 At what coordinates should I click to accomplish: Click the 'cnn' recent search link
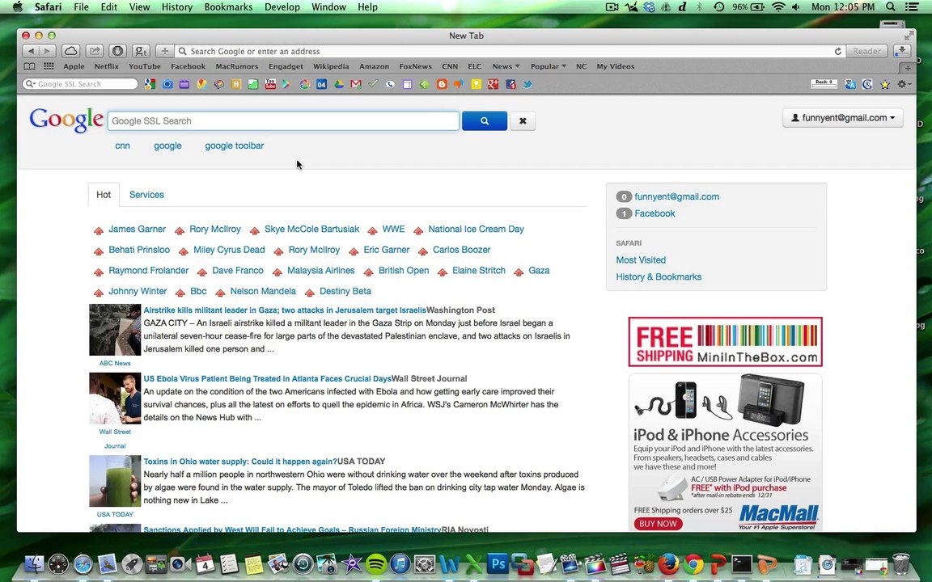pyautogui.click(x=122, y=145)
